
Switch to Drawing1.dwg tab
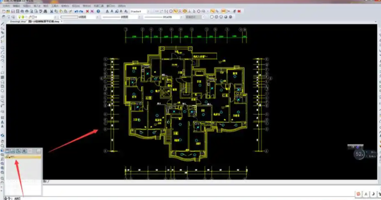coord(18,22)
